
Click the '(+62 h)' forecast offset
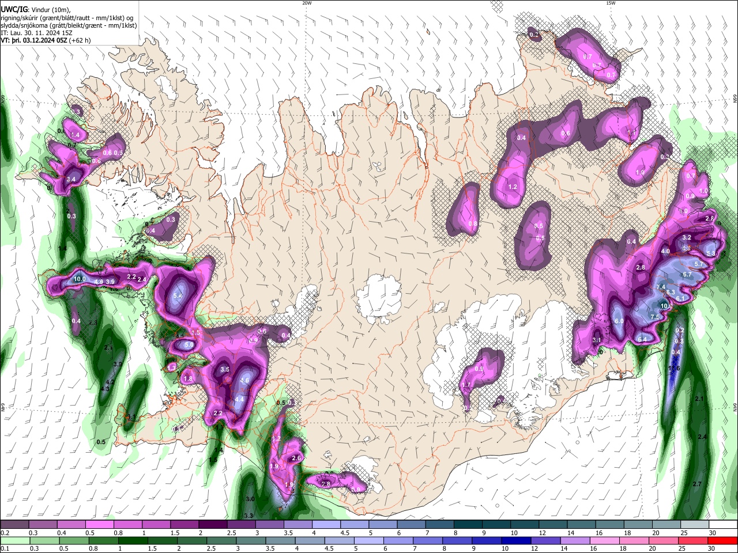pos(81,40)
